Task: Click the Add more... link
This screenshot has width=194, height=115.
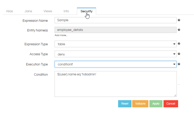Action: click(x=61, y=35)
